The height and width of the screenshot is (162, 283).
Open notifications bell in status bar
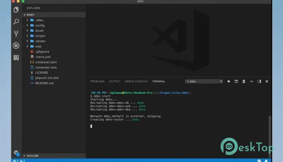[266, 160]
